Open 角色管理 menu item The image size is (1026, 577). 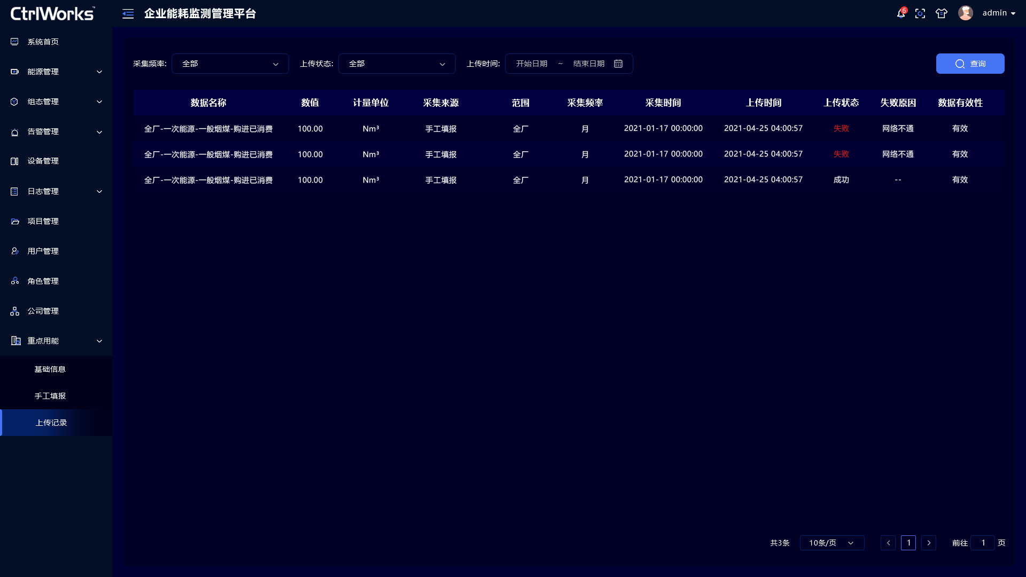(x=56, y=281)
